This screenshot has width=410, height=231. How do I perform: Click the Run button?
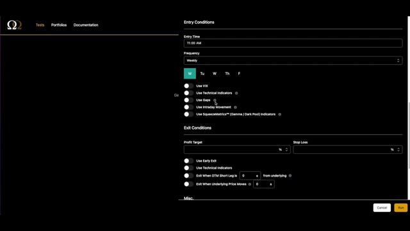click(x=401, y=208)
